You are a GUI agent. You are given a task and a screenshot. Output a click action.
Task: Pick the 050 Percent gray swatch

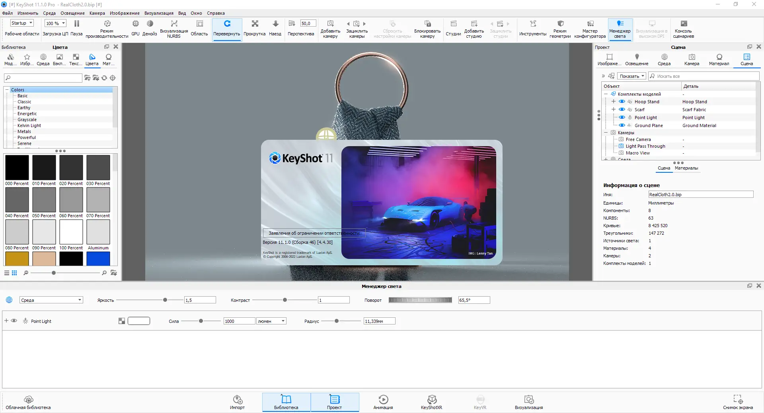(x=44, y=200)
